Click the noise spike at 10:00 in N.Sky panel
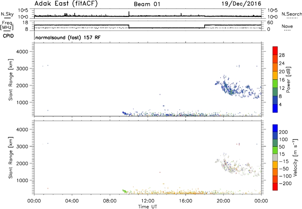Screen dimensions: 302x209 129,14
